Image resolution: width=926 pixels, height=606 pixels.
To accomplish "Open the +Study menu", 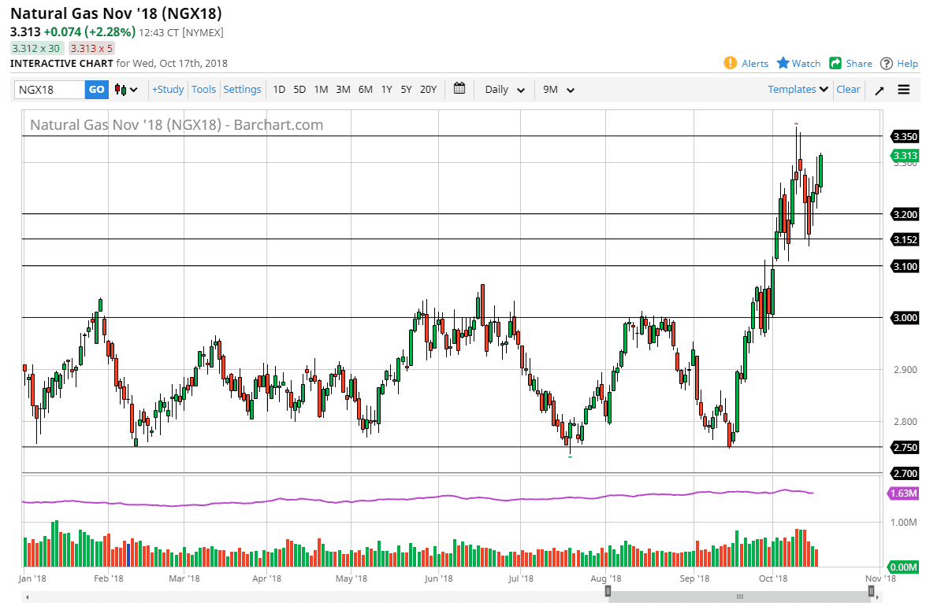I will [168, 90].
